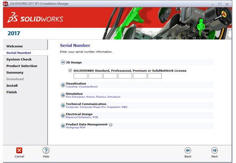Click the info icon beside Product Data Management

tap(111, 124)
